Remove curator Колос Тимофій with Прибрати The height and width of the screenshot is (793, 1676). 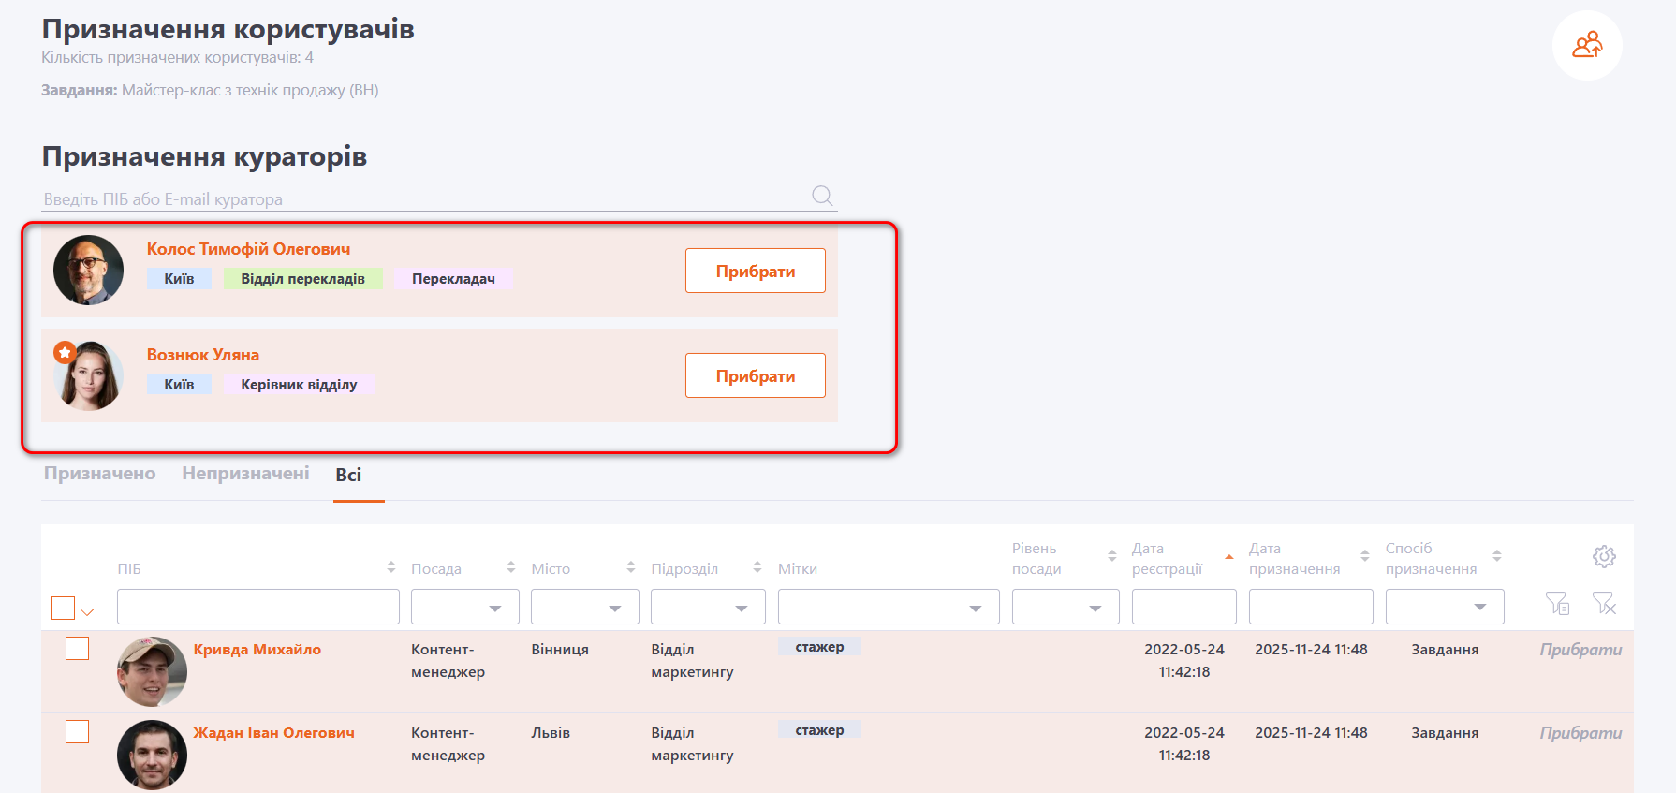[x=755, y=271]
